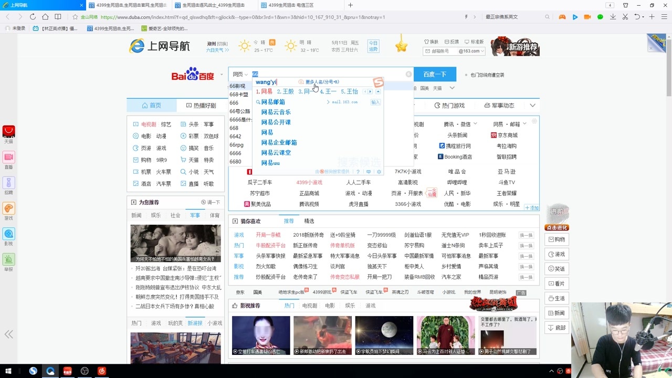This screenshot has width=672, height=378.
Task: Open the 影视 film sidebar icon
Action: tap(8, 234)
